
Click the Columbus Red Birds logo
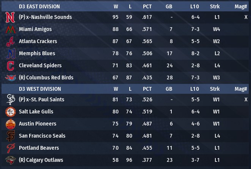11,78
